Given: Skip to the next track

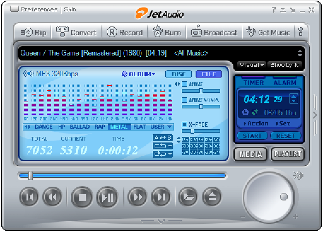Looking at the screenshot, I should coord(161,197).
